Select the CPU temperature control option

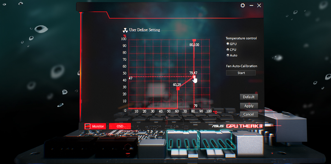pos(231,50)
